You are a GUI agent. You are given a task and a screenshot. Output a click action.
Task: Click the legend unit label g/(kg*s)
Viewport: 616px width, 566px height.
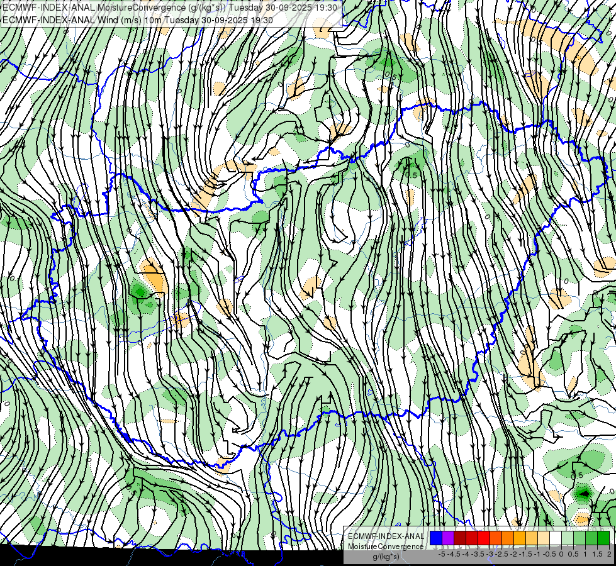pyautogui.click(x=386, y=557)
